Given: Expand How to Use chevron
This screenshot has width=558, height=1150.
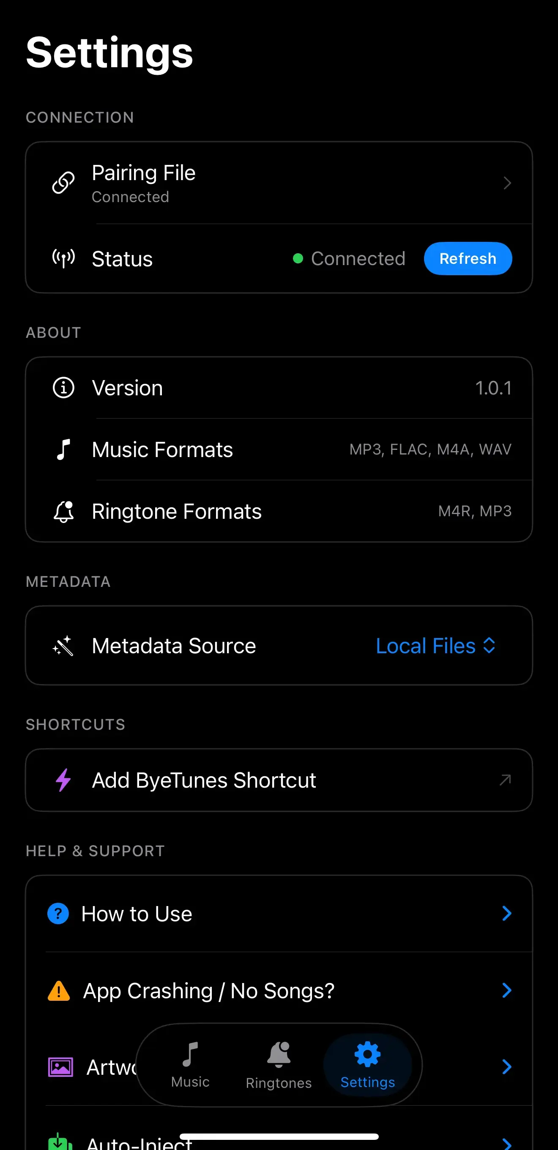Looking at the screenshot, I should (507, 913).
